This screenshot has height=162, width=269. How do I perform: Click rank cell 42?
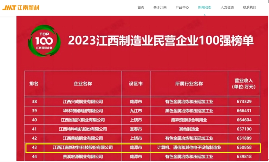pyautogui.click(x=34, y=138)
